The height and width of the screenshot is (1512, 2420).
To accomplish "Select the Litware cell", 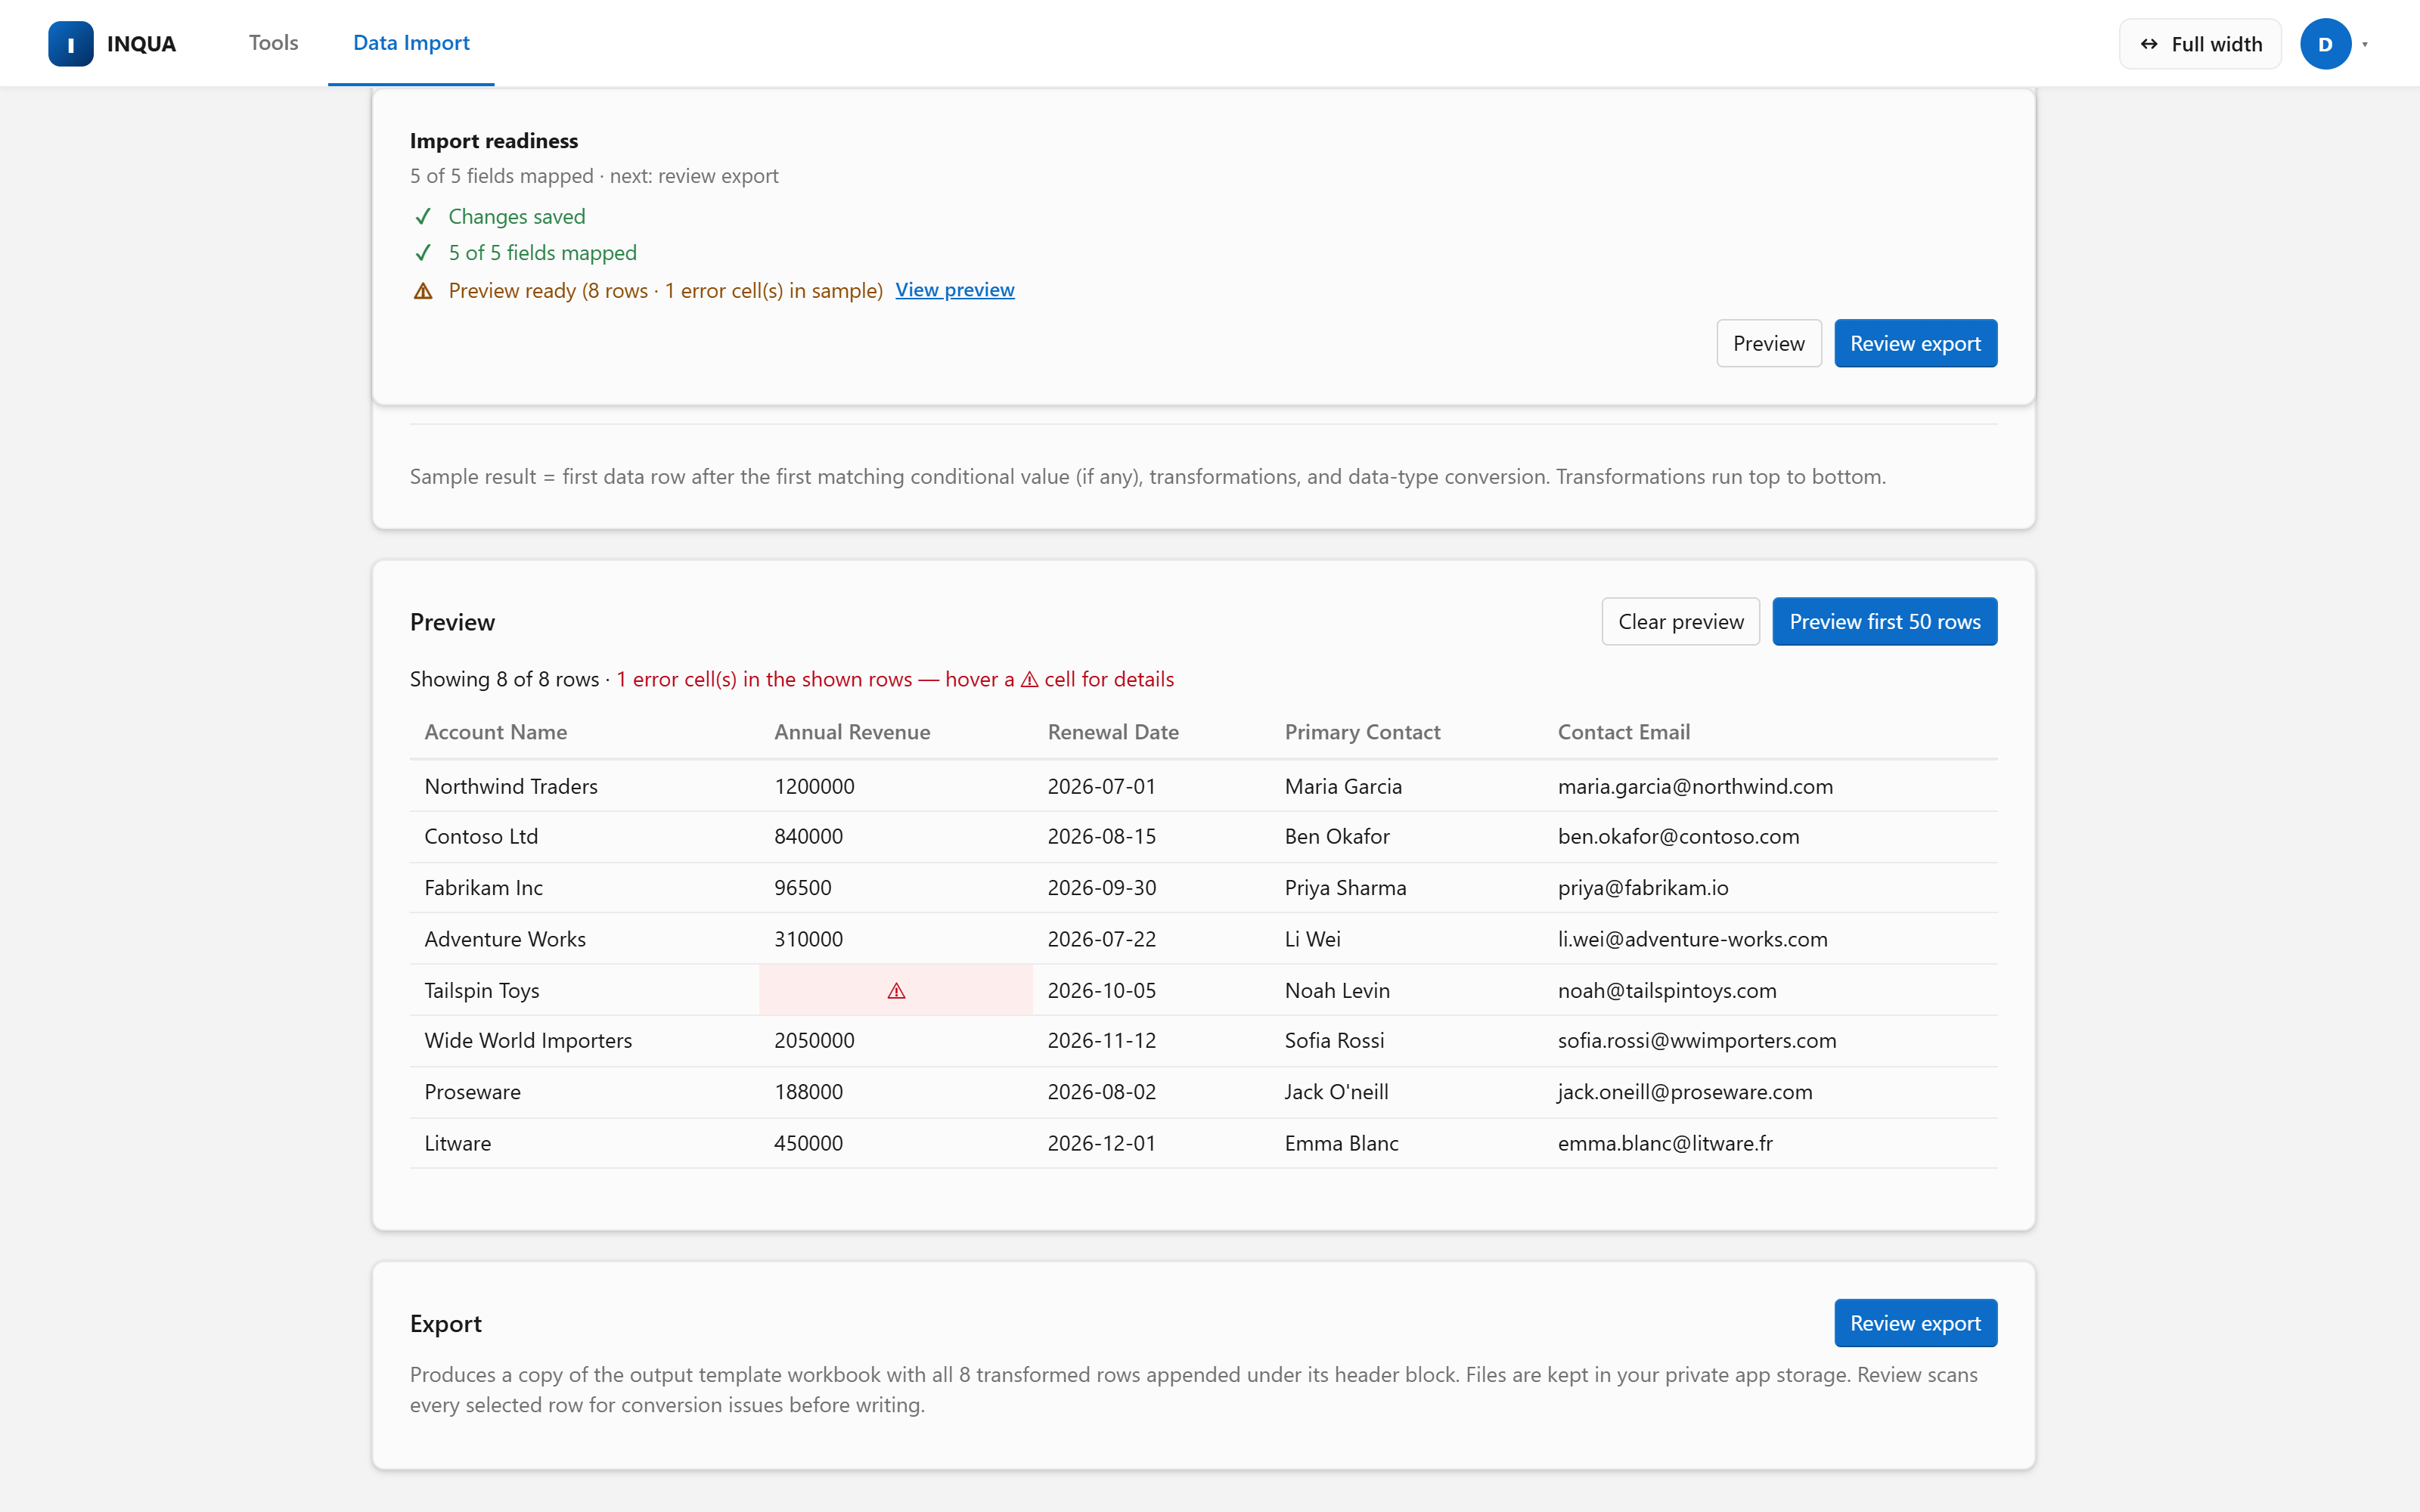I will tap(457, 1143).
